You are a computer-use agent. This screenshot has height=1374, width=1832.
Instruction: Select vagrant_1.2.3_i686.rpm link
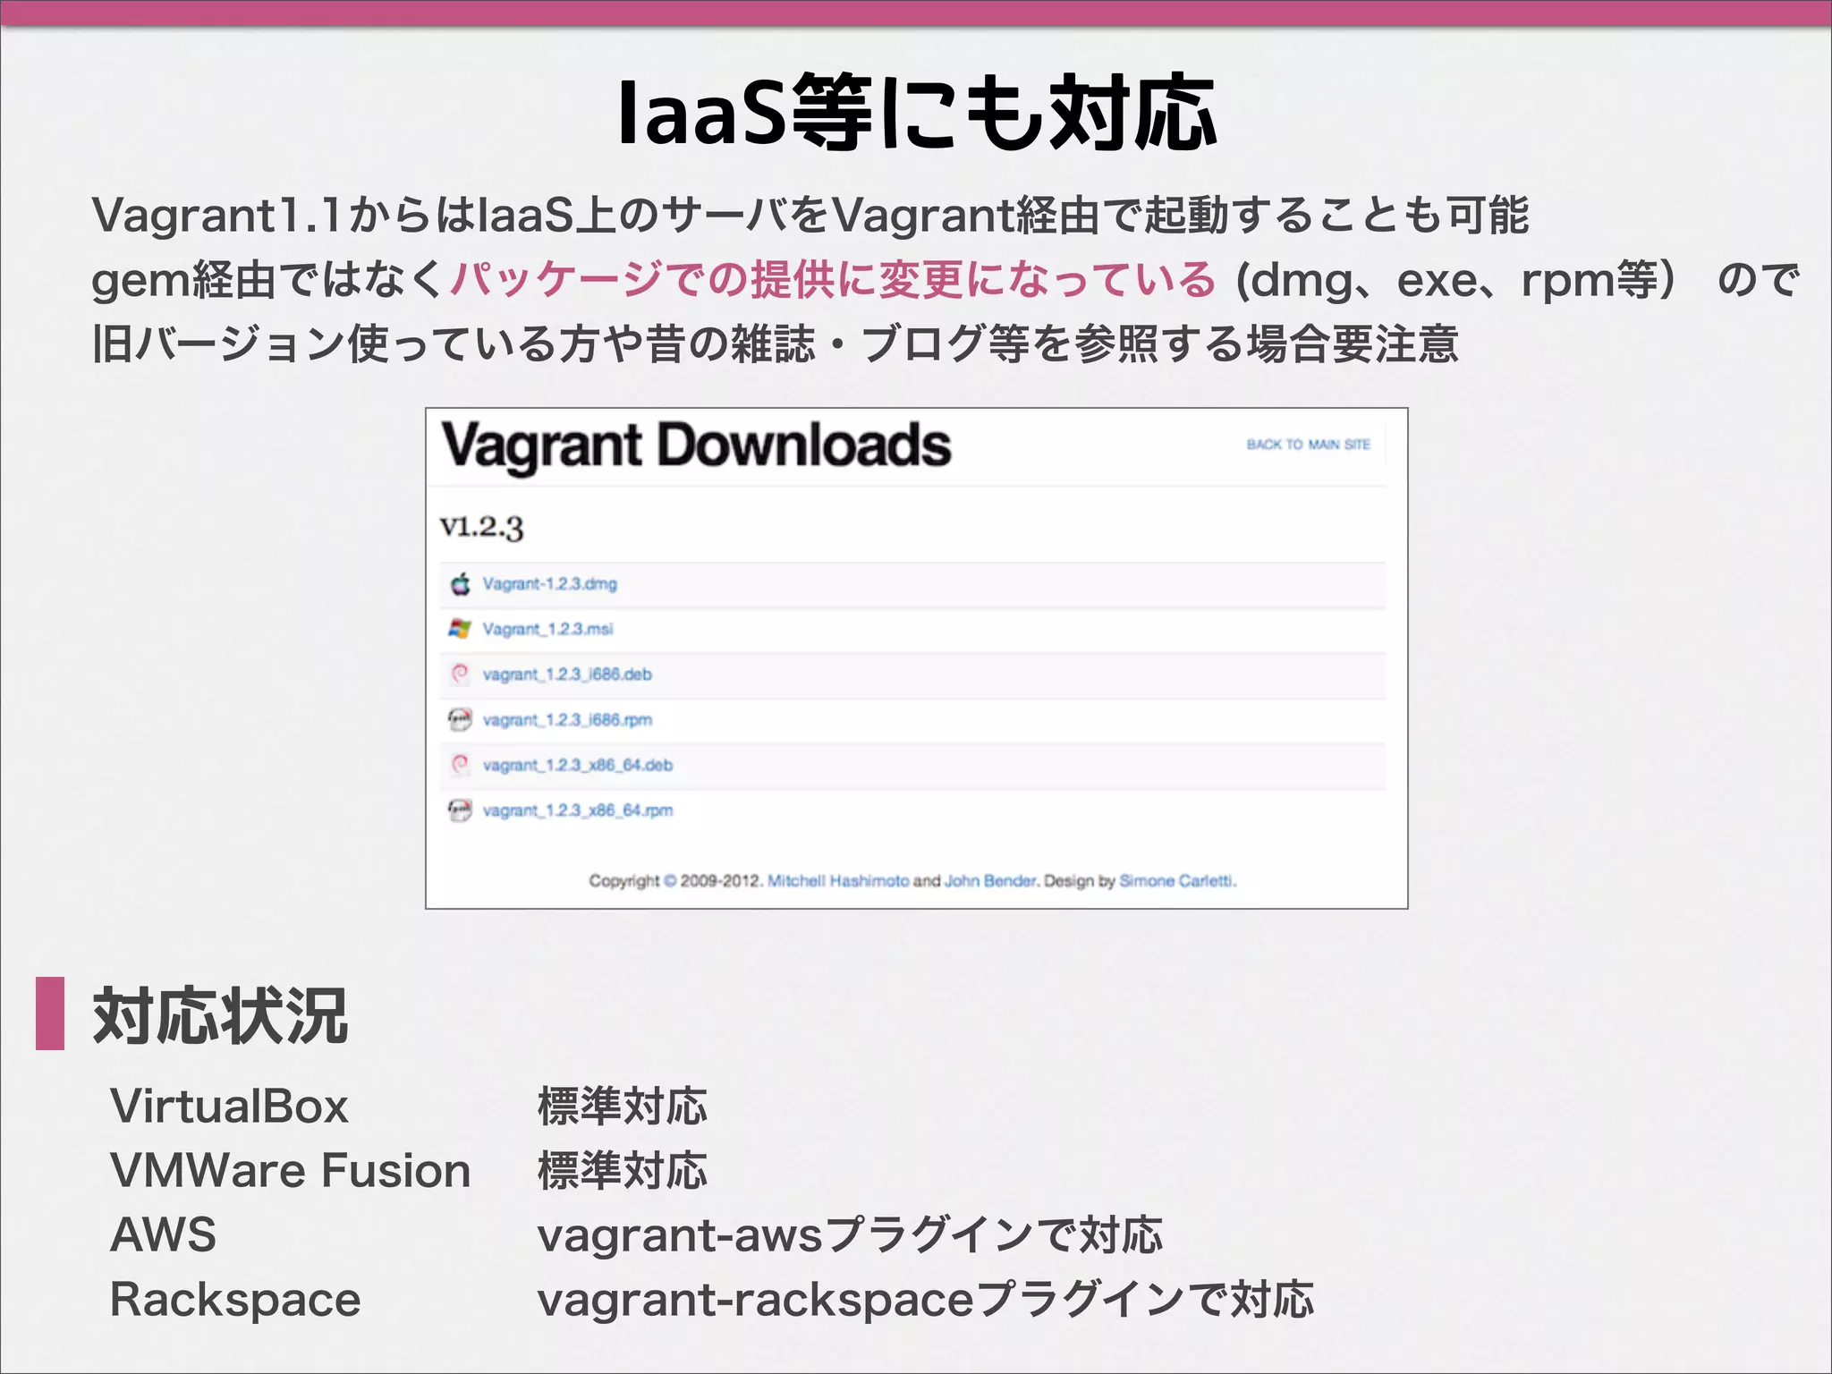[567, 720]
